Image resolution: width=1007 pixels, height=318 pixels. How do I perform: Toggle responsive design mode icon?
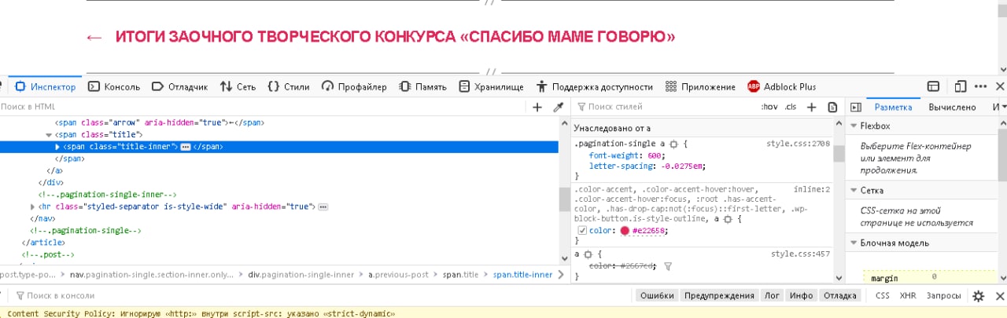coord(961,86)
